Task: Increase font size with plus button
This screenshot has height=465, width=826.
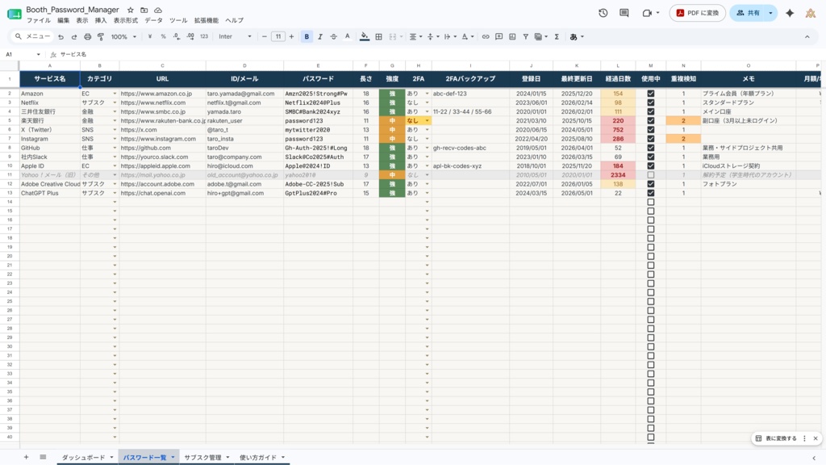Action: point(291,37)
